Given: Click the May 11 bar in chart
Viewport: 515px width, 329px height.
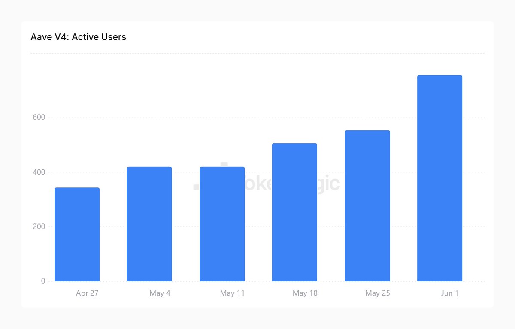Looking at the screenshot, I should coord(222,224).
